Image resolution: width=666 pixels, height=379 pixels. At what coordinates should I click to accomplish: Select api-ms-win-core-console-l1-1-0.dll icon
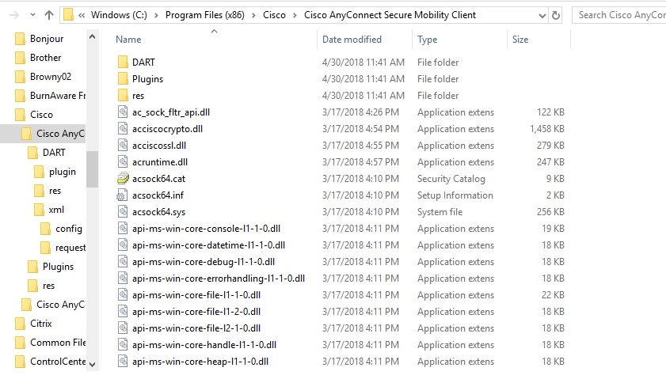(123, 229)
